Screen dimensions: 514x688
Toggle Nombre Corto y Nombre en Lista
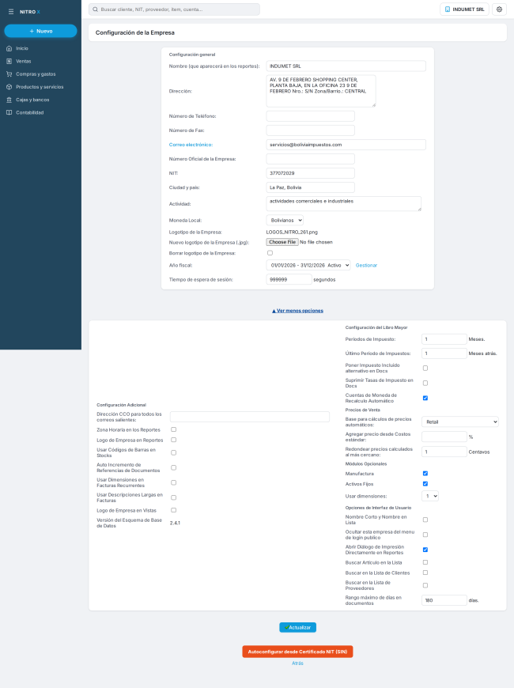pyautogui.click(x=425, y=520)
